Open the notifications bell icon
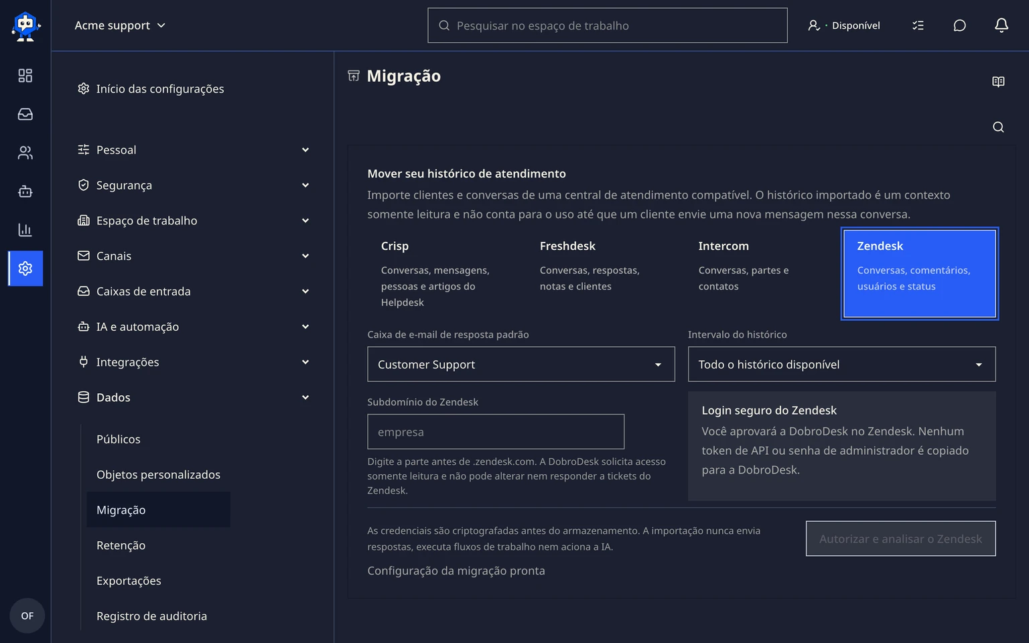The image size is (1029, 643). tap(1002, 25)
